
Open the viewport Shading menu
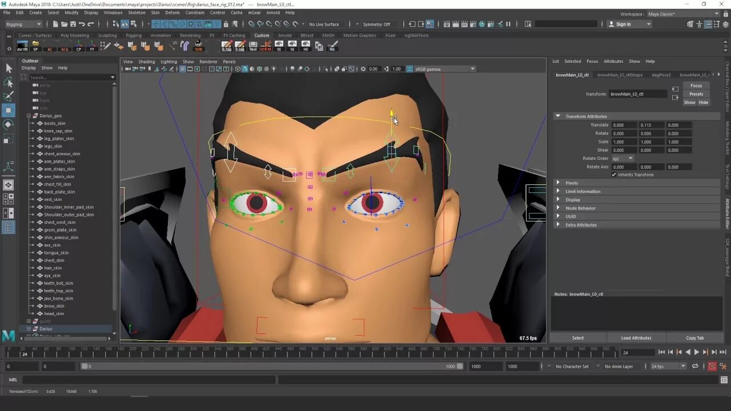click(146, 62)
